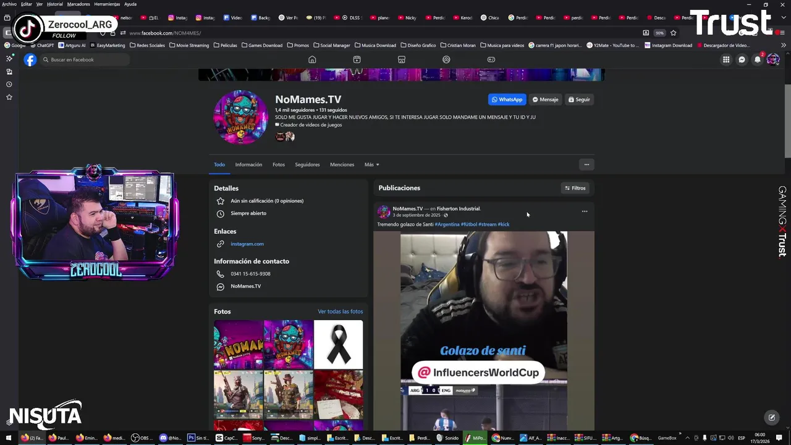Open the Firefox sidebar history clock icon
The height and width of the screenshot is (445, 791).
(x=9, y=84)
